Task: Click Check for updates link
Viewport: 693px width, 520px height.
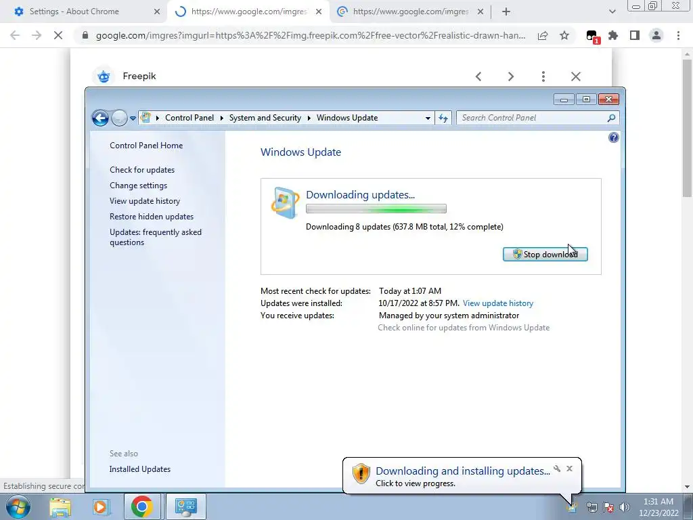Action: (142, 170)
